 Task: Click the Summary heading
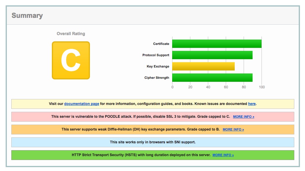[27, 15]
